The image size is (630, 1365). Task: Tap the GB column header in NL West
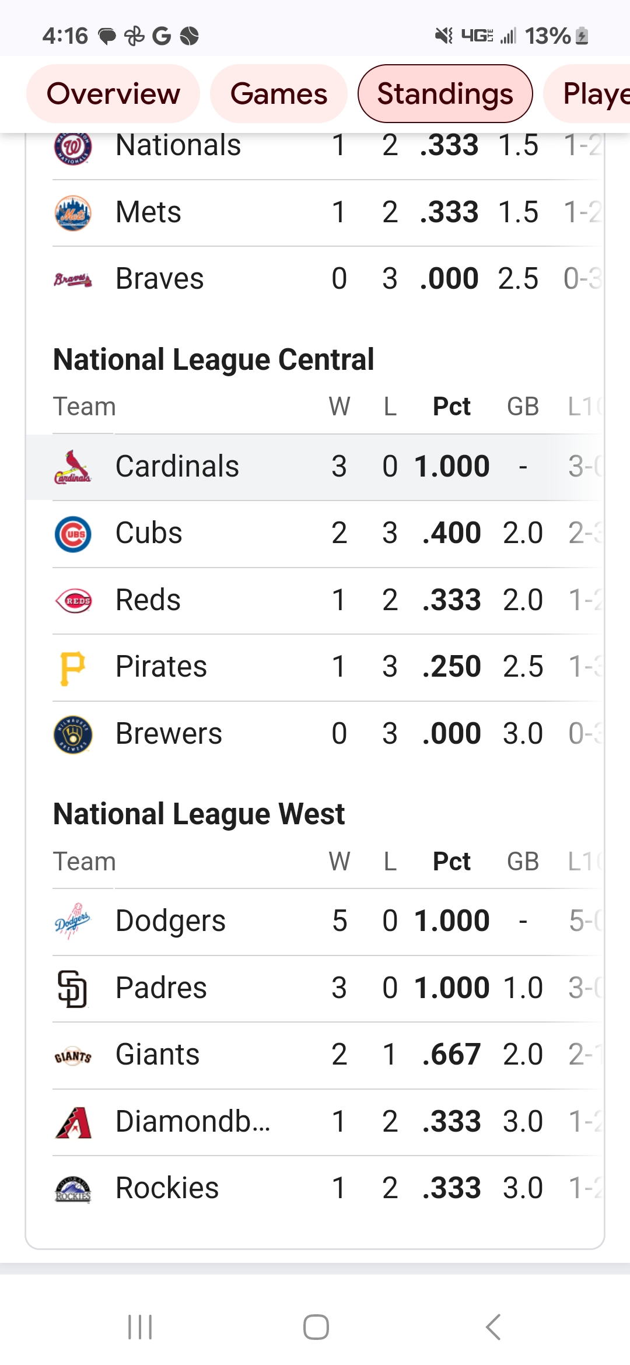click(x=523, y=862)
